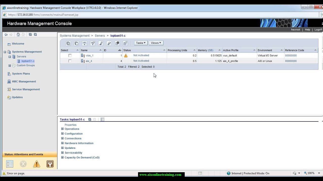Expand the Custom Groups tree node

coord(10,66)
